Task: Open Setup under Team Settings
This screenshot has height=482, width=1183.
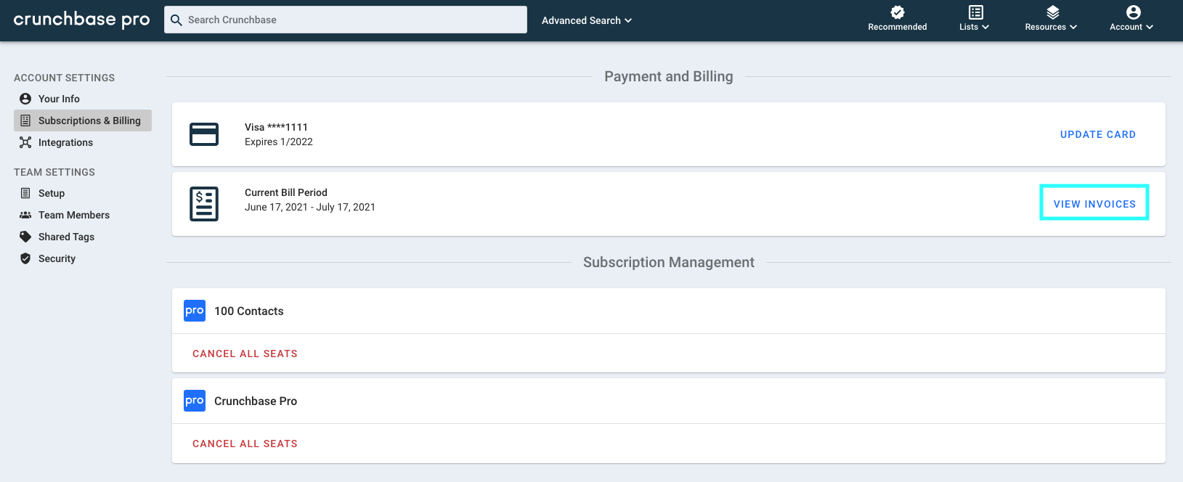Action: click(x=52, y=193)
